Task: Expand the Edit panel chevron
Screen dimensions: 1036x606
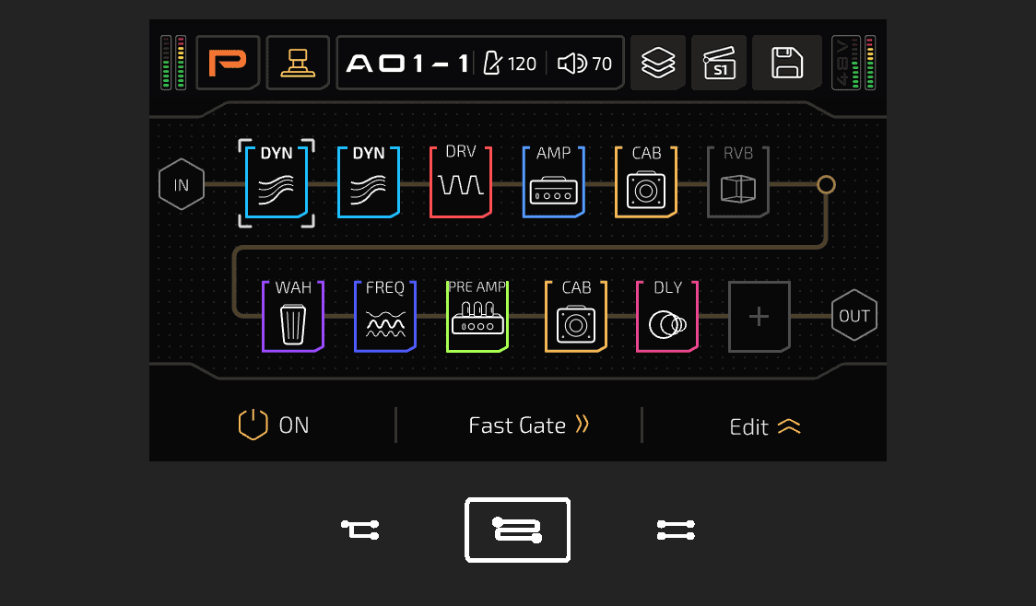Action: [x=765, y=427]
